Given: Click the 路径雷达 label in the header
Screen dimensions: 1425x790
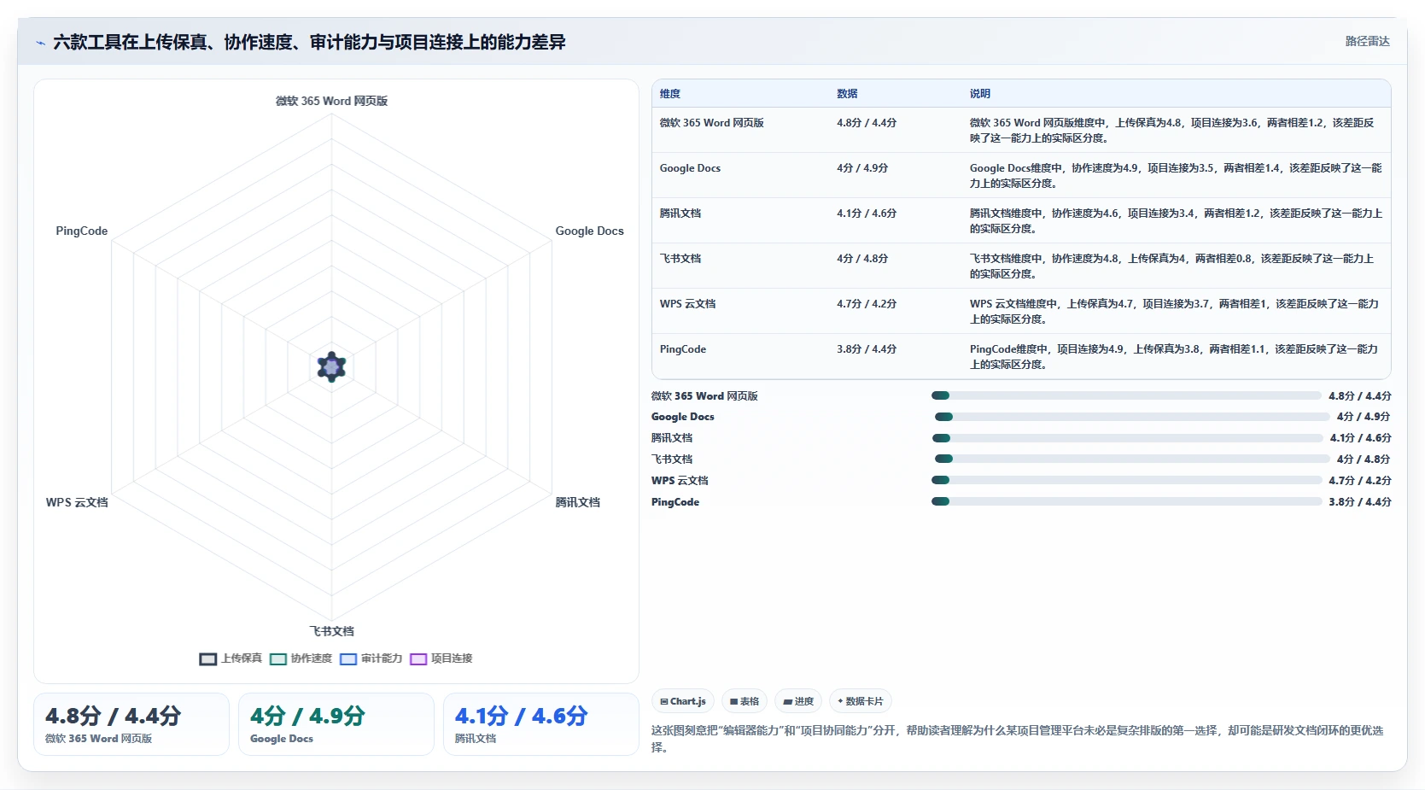Looking at the screenshot, I should [1367, 41].
